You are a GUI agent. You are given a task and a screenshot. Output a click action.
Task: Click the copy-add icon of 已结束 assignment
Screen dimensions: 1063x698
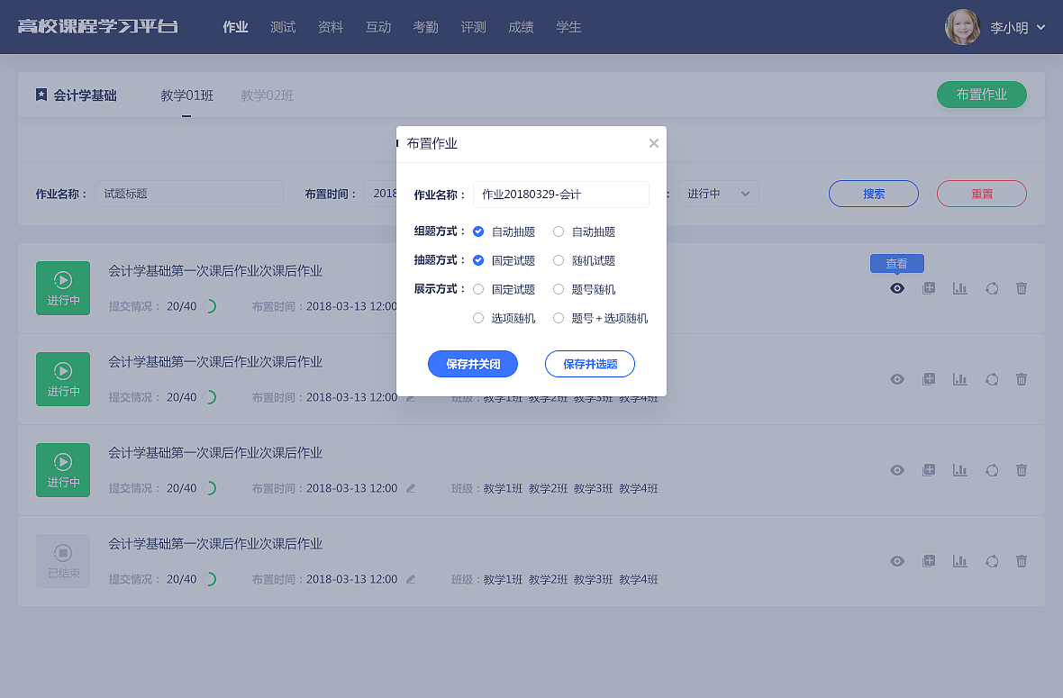click(x=929, y=561)
